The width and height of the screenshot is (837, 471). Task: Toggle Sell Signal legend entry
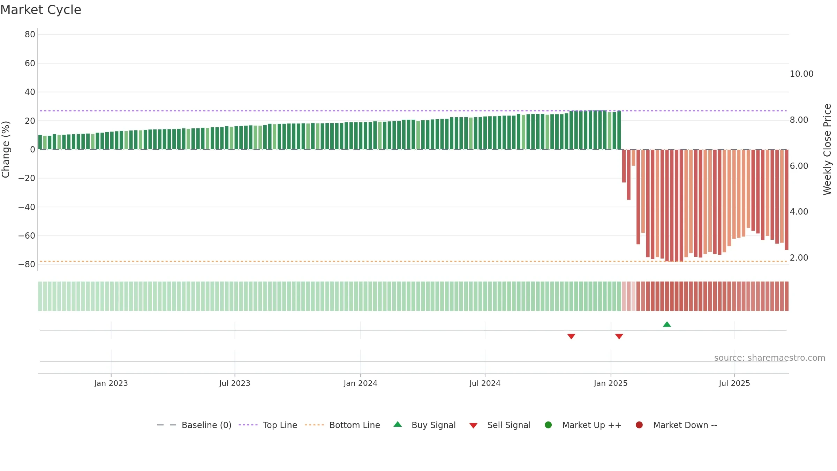(x=500, y=425)
